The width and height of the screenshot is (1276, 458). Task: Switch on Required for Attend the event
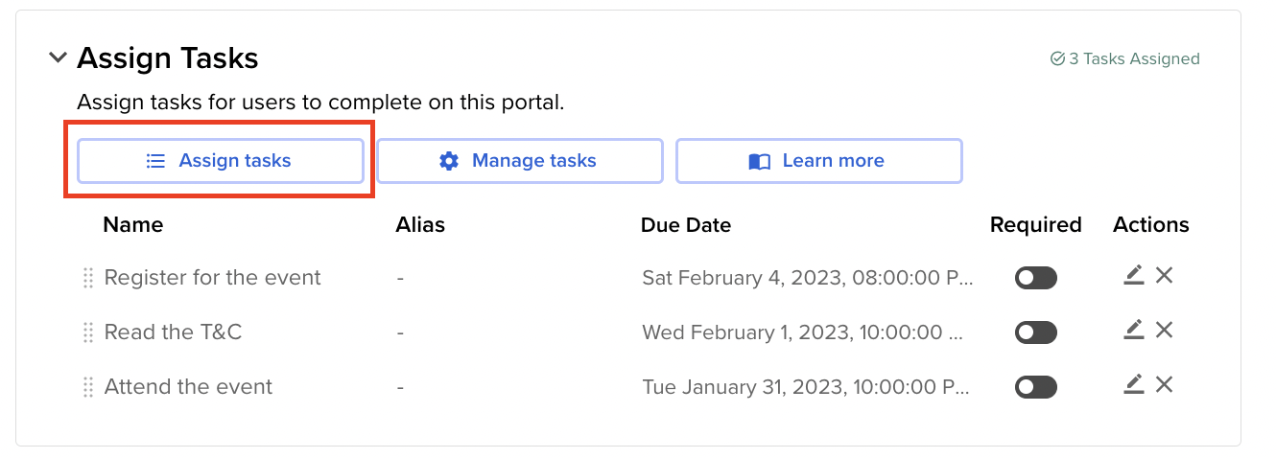pos(1035,387)
